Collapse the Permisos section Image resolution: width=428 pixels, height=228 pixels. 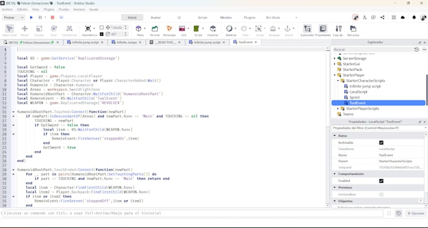point(335,187)
